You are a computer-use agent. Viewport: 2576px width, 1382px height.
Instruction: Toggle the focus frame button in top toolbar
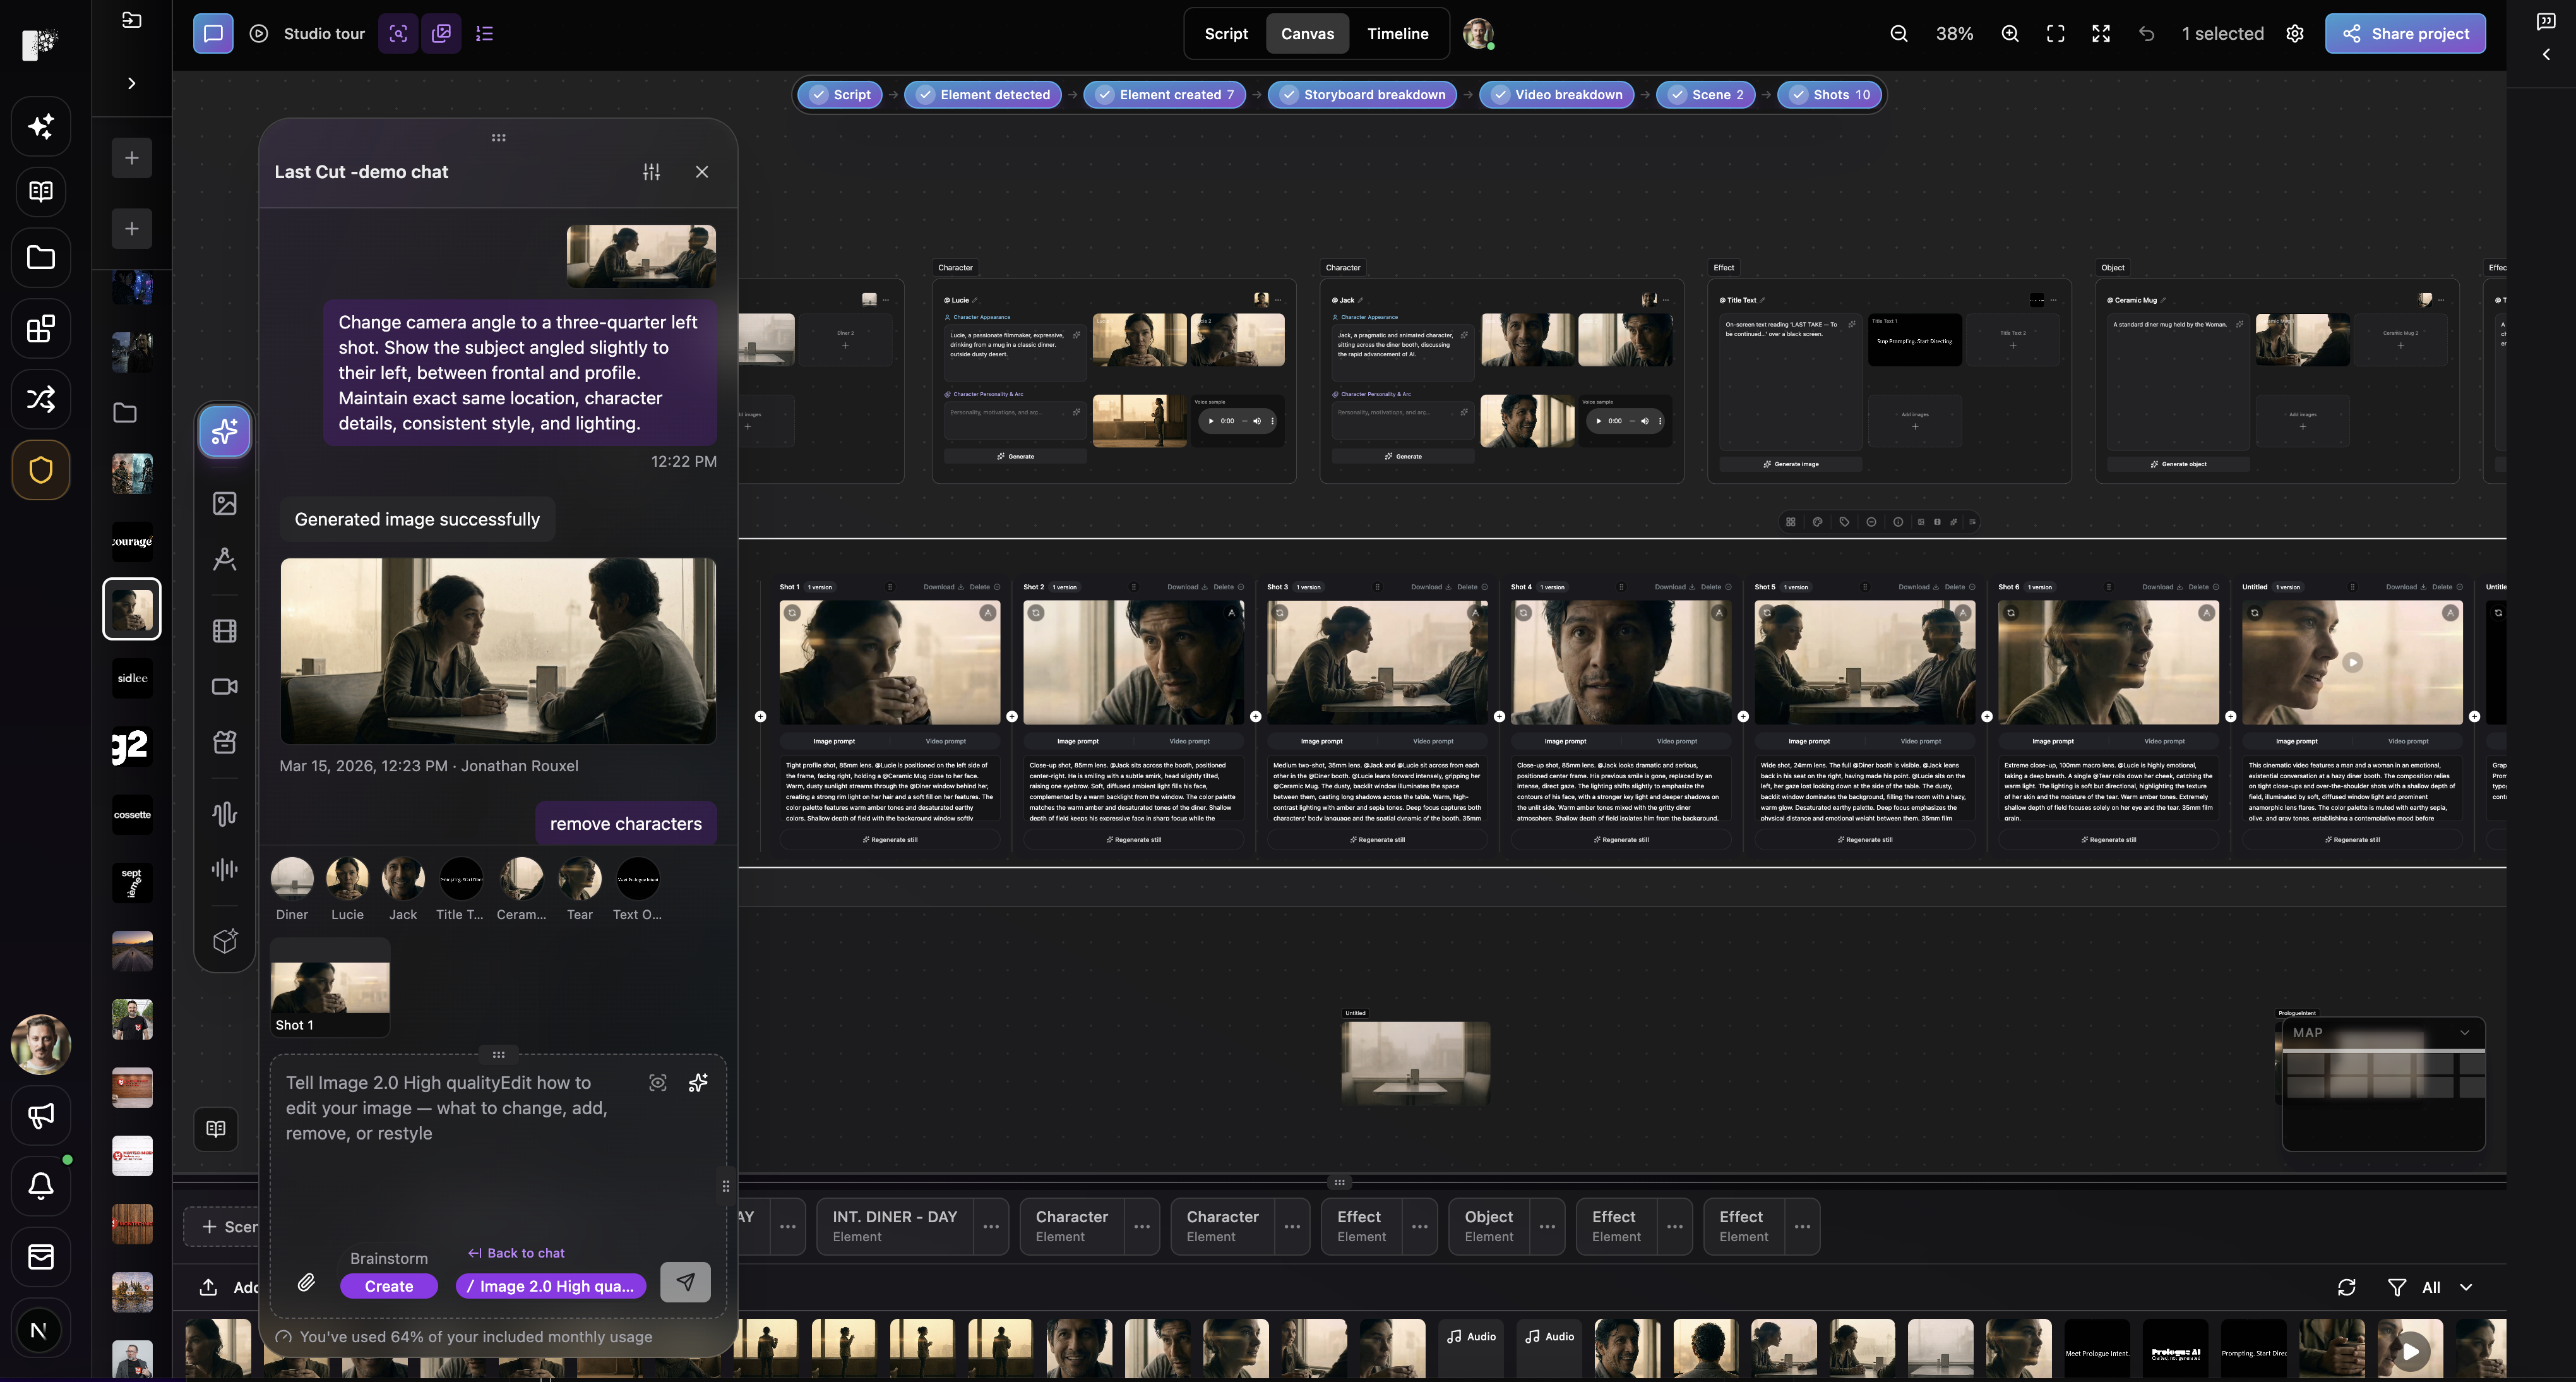pos(398,33)
